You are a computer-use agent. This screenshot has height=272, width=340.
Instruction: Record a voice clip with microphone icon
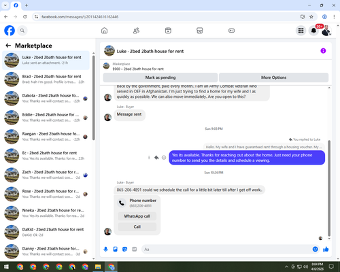pyautogui.click(x=105, y=250)
